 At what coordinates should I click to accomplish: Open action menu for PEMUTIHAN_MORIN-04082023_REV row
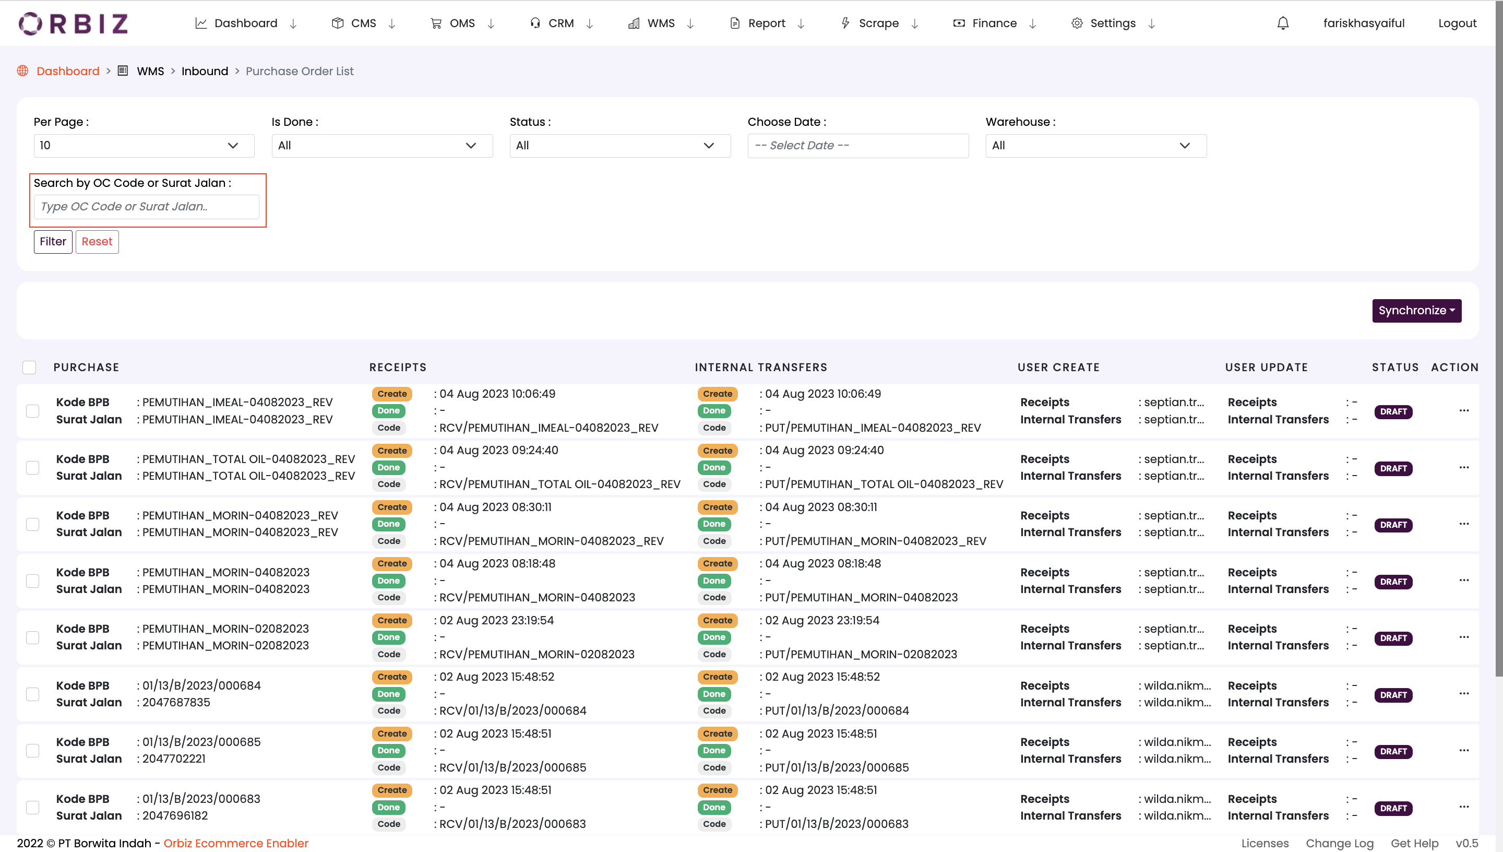[1464, 524]
